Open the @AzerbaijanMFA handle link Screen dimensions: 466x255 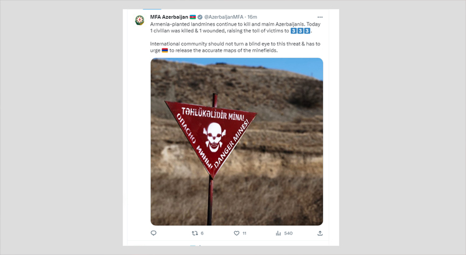[224, 17]
